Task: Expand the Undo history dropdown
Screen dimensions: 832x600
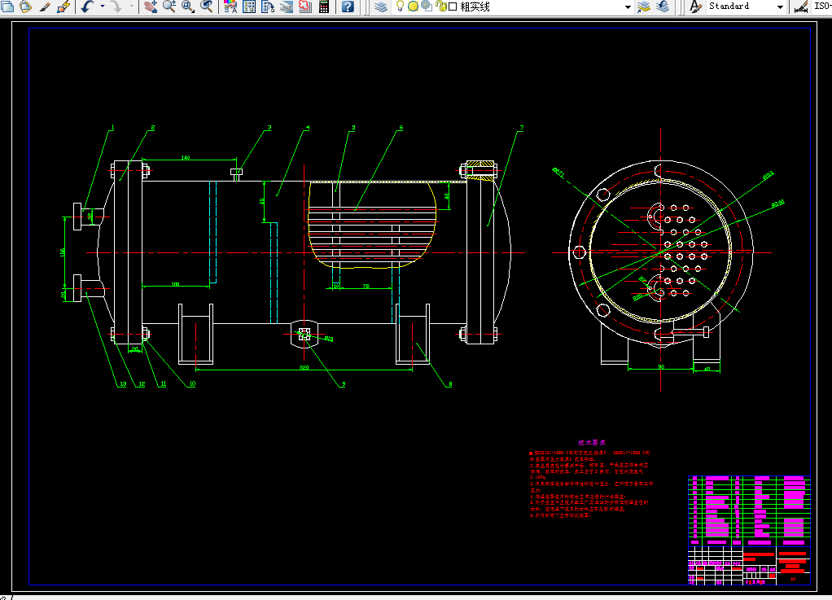Action: (x=103, y=7)
